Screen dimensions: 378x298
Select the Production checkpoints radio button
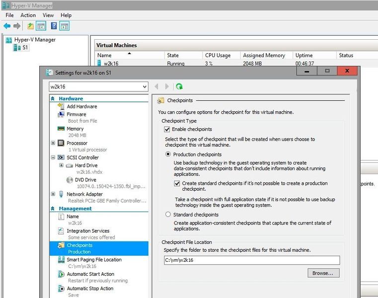click(x=168, y=154)
